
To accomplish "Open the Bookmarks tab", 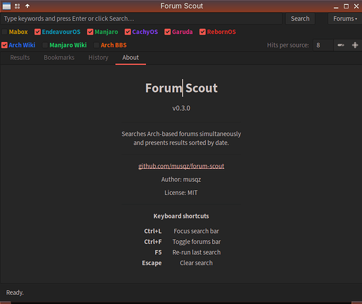I will pos(59,58).
